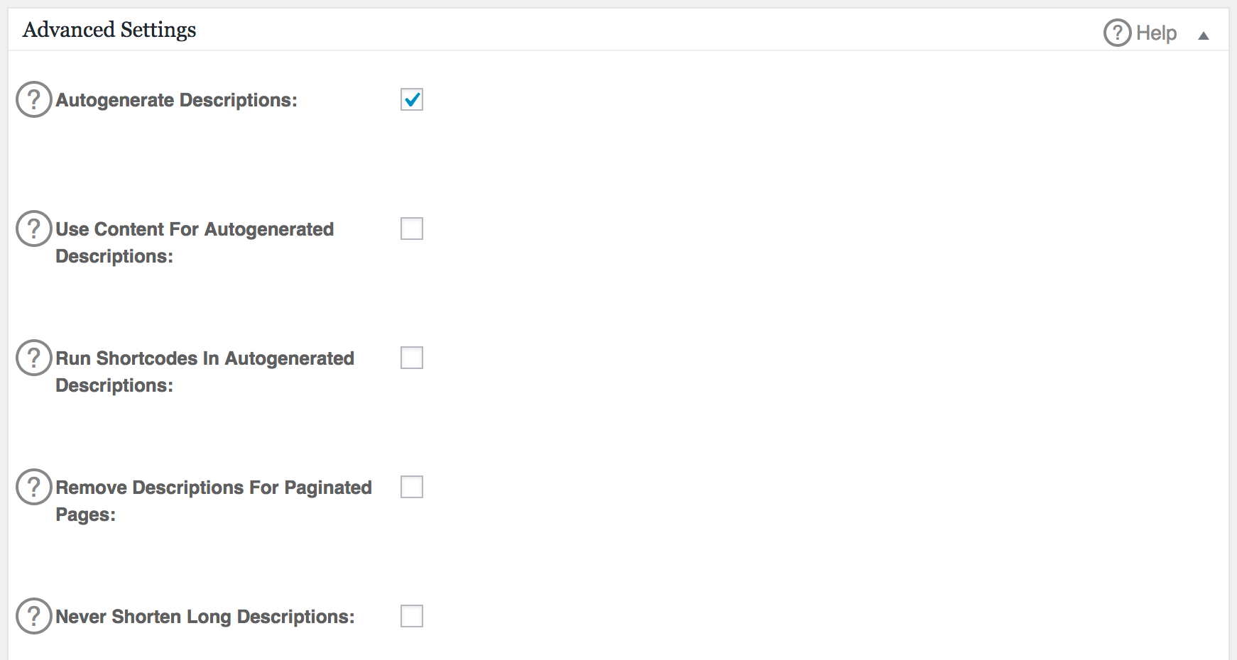Screen dimensions: 1237x660
Task: Collapse the Advanced Settings panel with the arrow
Action: click(x=1204, y=35)
